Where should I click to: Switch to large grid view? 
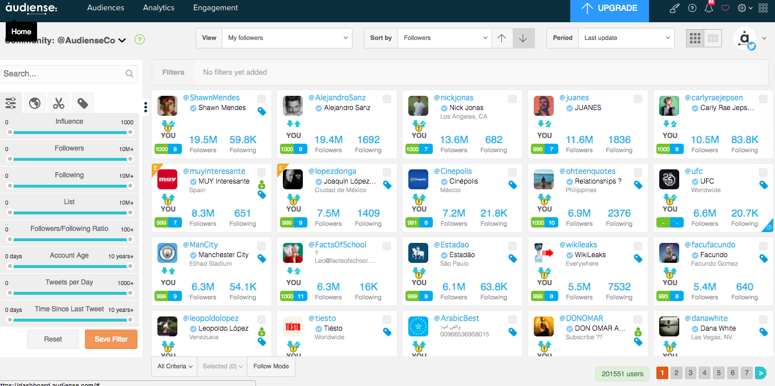(695, 38)
